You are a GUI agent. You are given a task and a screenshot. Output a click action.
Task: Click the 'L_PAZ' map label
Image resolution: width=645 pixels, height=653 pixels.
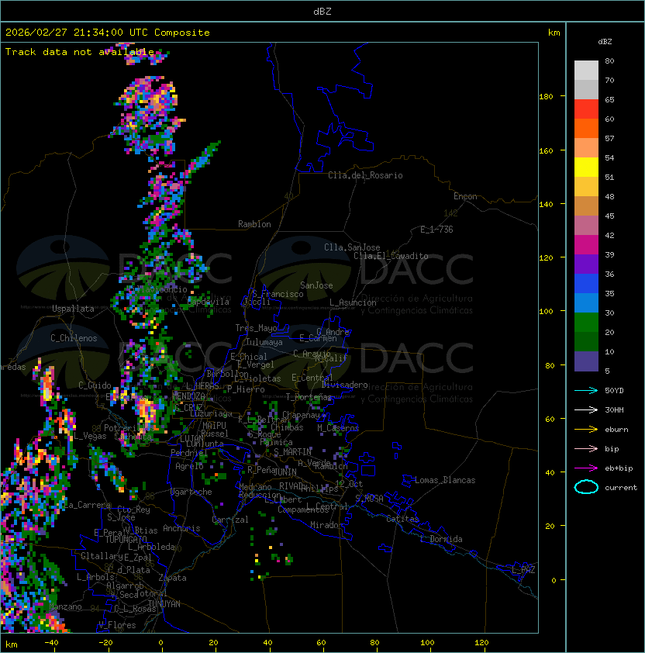pyautogui.click(x=523, y=571)
